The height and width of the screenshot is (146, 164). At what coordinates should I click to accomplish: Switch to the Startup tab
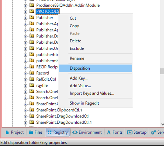pos(137,132)
